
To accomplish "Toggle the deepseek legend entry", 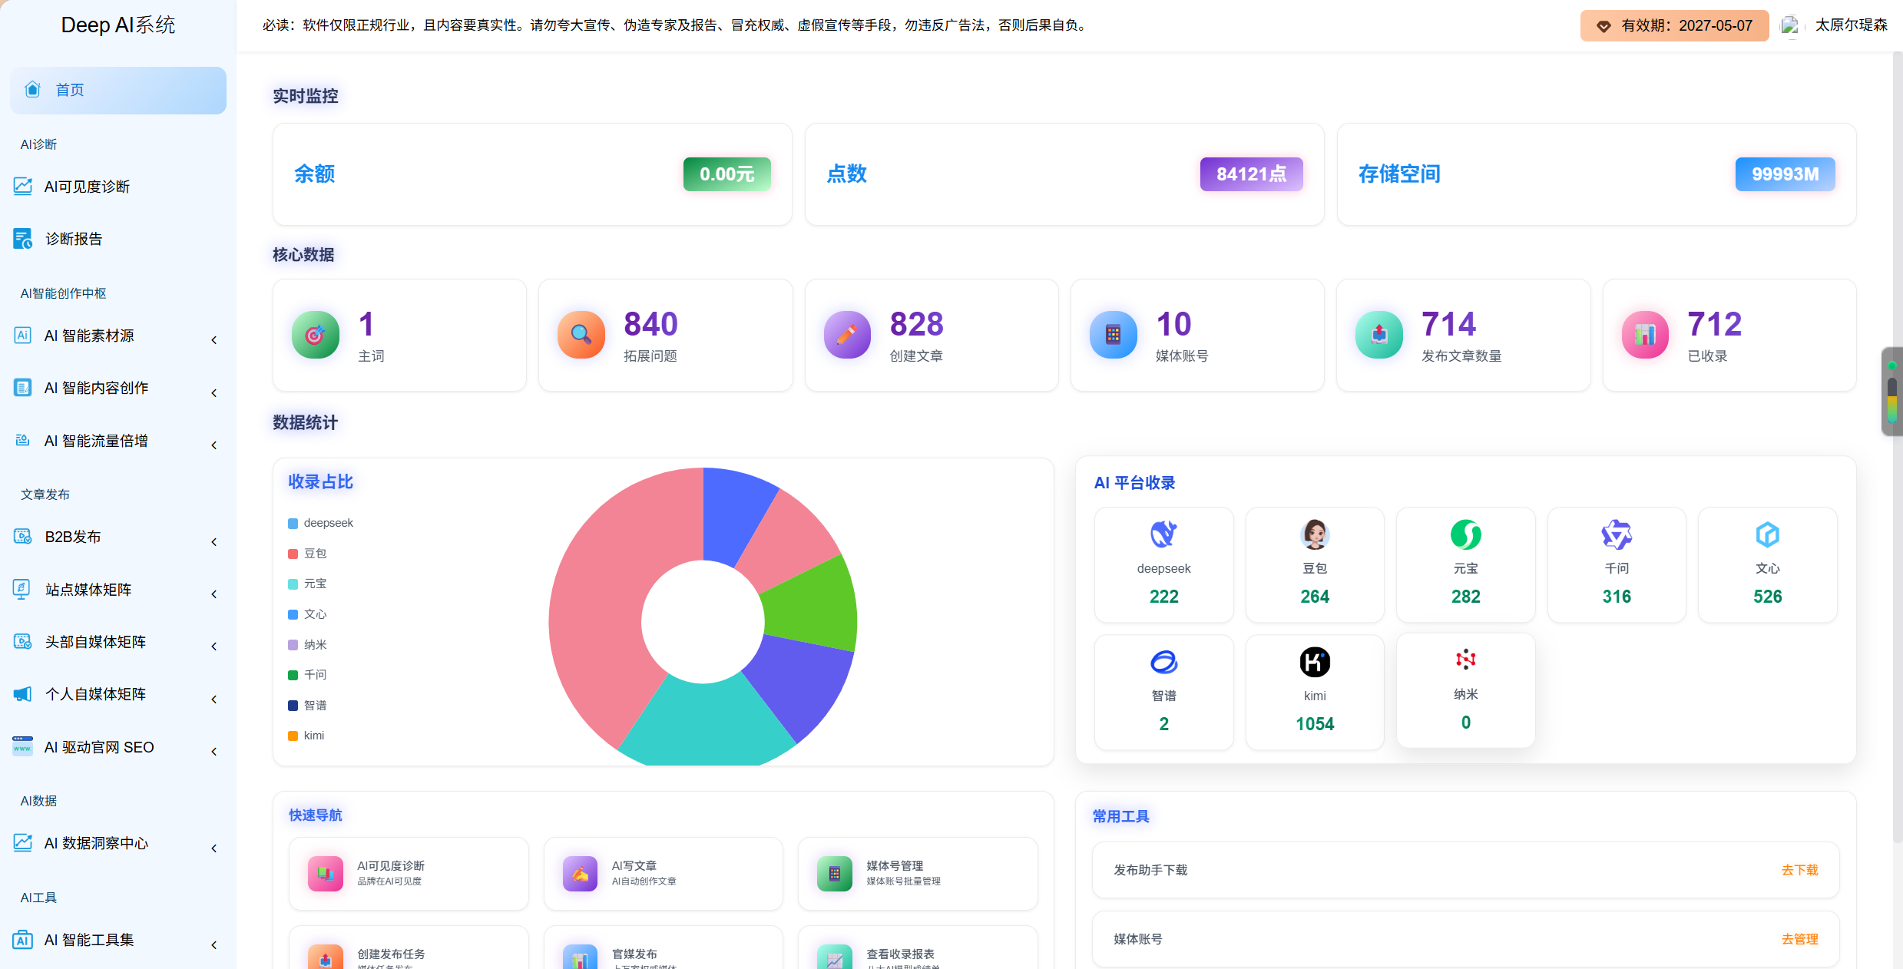I will pos(320,523).
